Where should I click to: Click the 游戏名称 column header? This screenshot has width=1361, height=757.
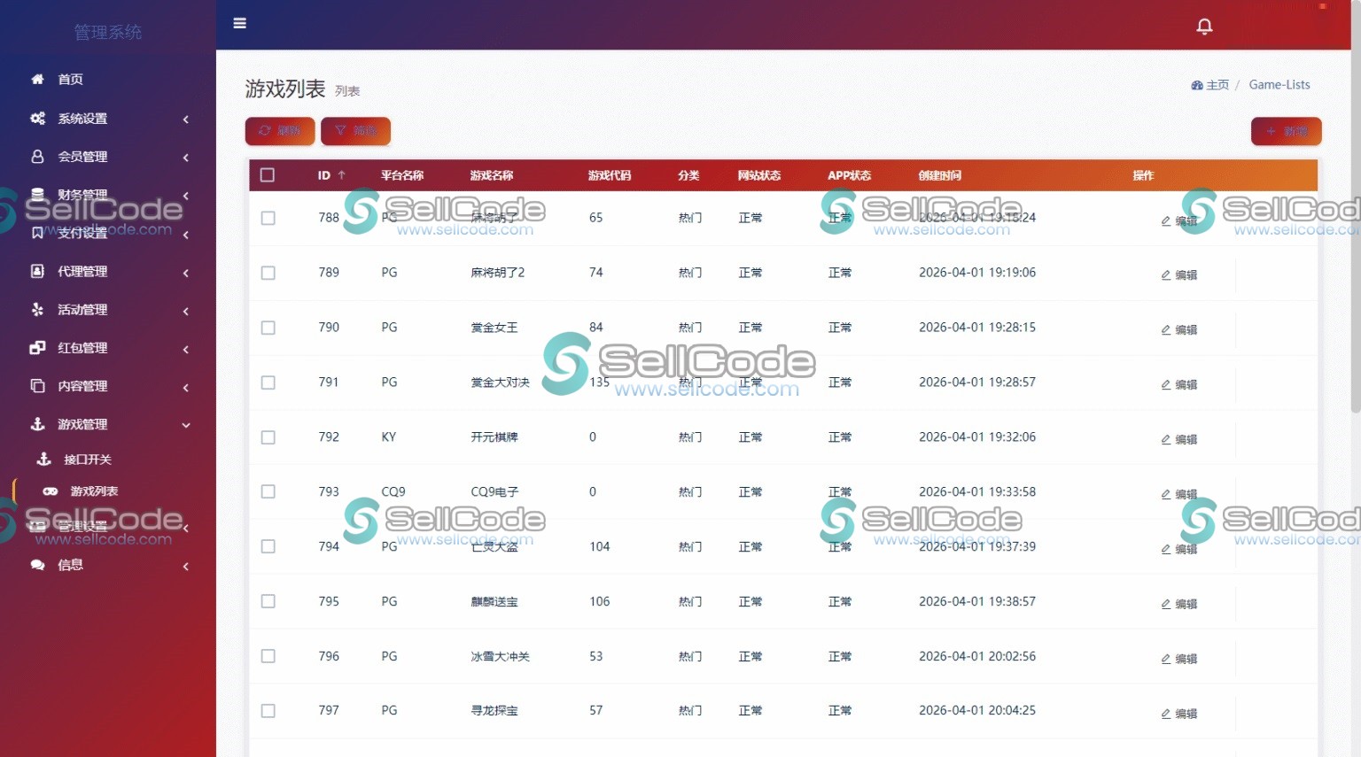492,175
